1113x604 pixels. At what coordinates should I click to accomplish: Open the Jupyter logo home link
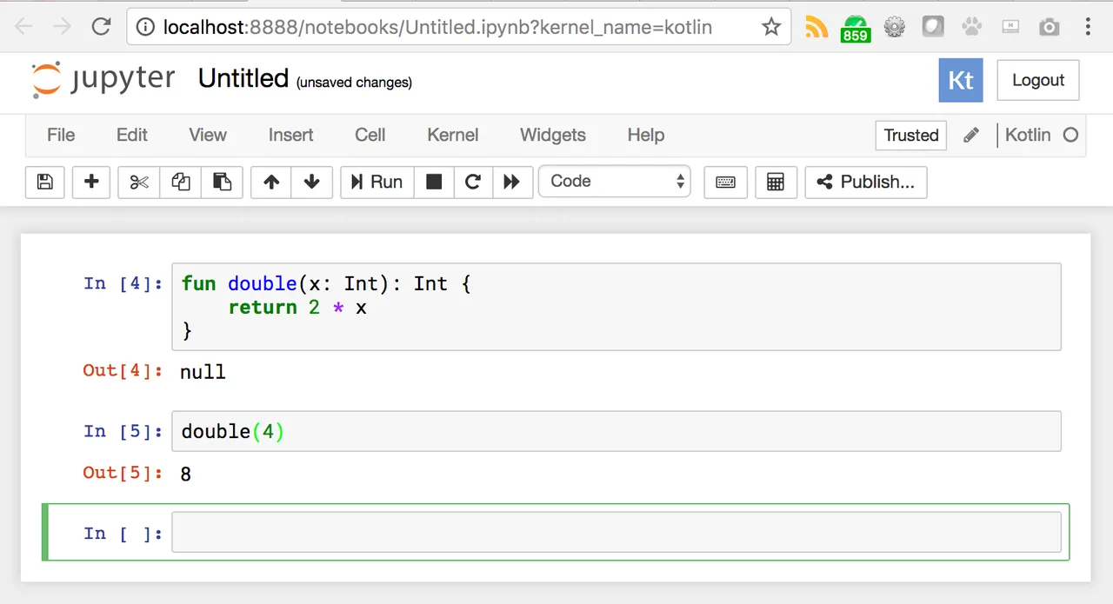tap(103, 80)
